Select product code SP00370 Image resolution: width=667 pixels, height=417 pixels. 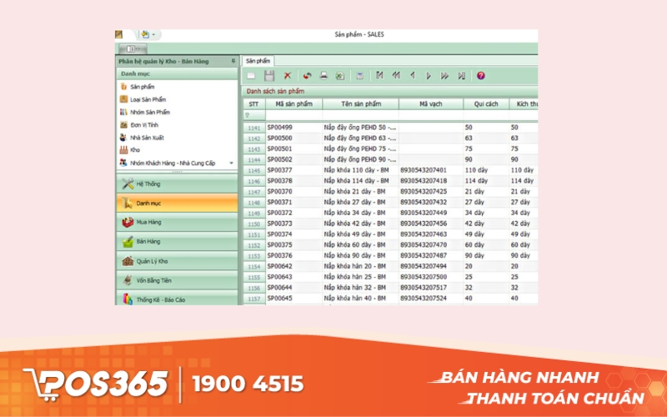279,192
